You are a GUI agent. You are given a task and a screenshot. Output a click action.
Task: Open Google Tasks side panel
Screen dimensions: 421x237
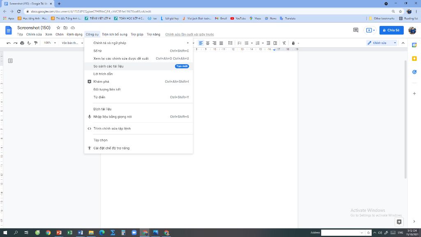pyautogui.click(x=414, y=72)
